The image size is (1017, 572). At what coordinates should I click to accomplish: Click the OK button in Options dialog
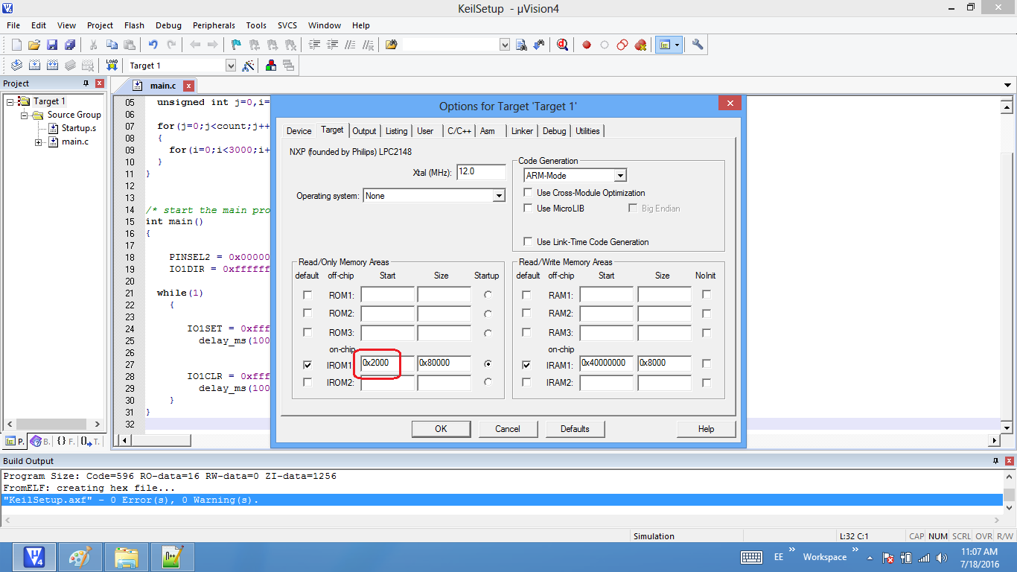441,429
